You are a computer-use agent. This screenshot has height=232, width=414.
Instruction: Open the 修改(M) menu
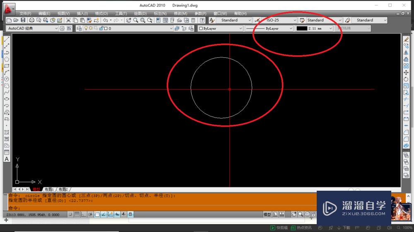click(181, 14)
